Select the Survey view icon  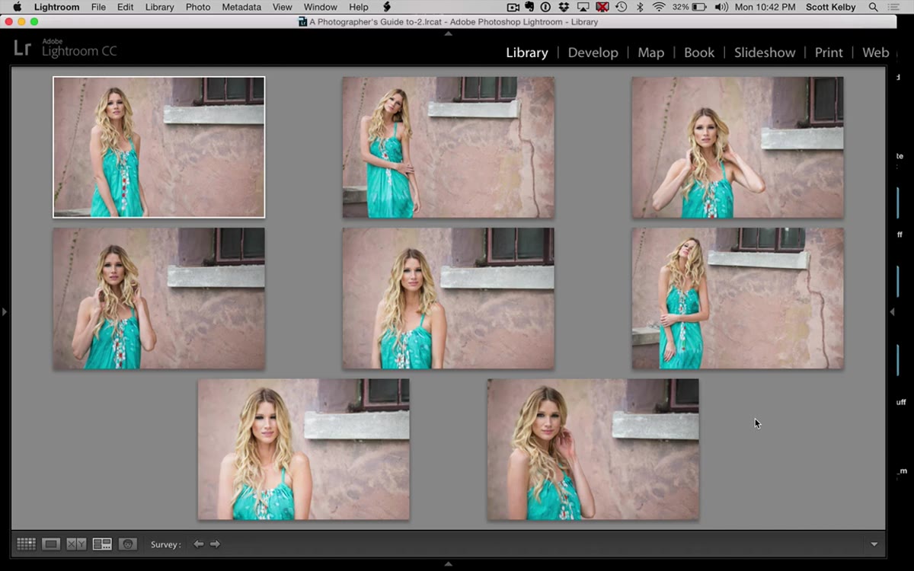point(102,544)
